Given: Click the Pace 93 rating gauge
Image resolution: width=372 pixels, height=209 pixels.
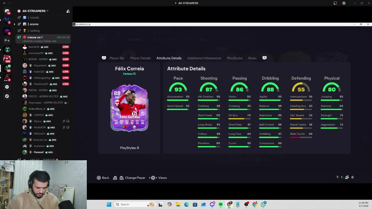Looking at the screenshot, I should 178,88.
